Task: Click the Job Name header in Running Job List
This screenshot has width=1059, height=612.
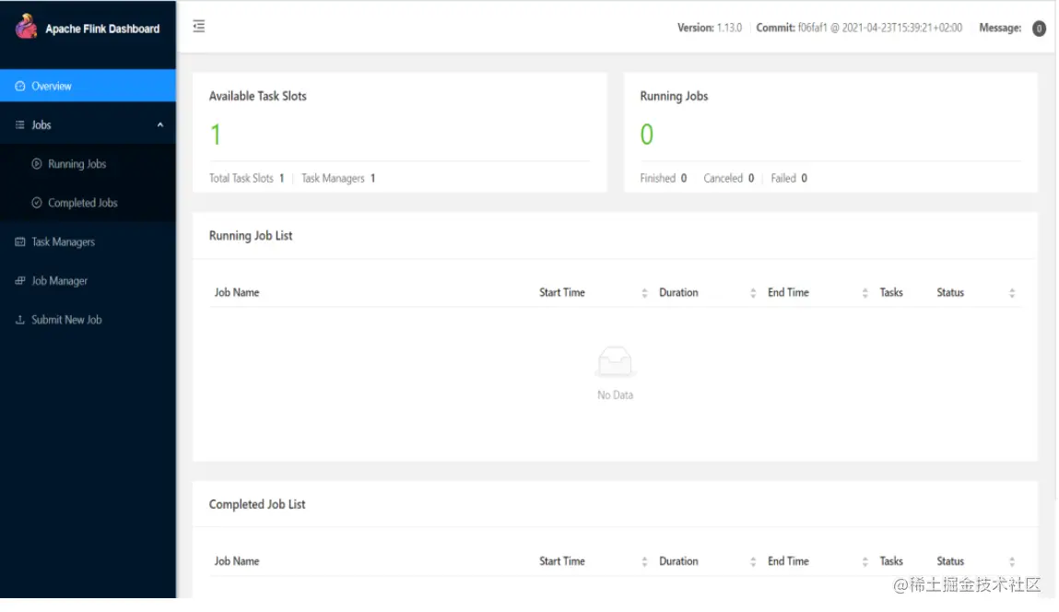Action: click(237, 292)
